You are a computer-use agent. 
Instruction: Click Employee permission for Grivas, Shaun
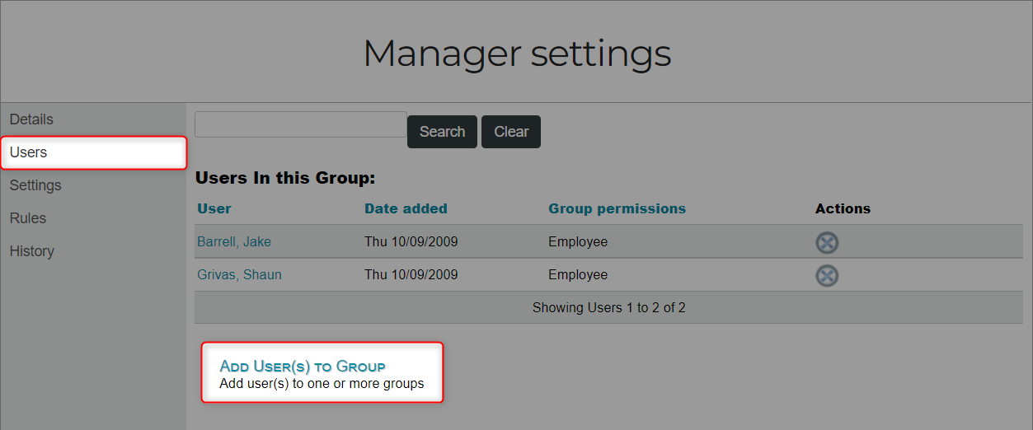coord(578,275)
